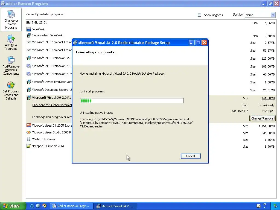Click the 25/03/23 last used date
The width and height of the screenshot is (280, 210).
coord(268,111)
